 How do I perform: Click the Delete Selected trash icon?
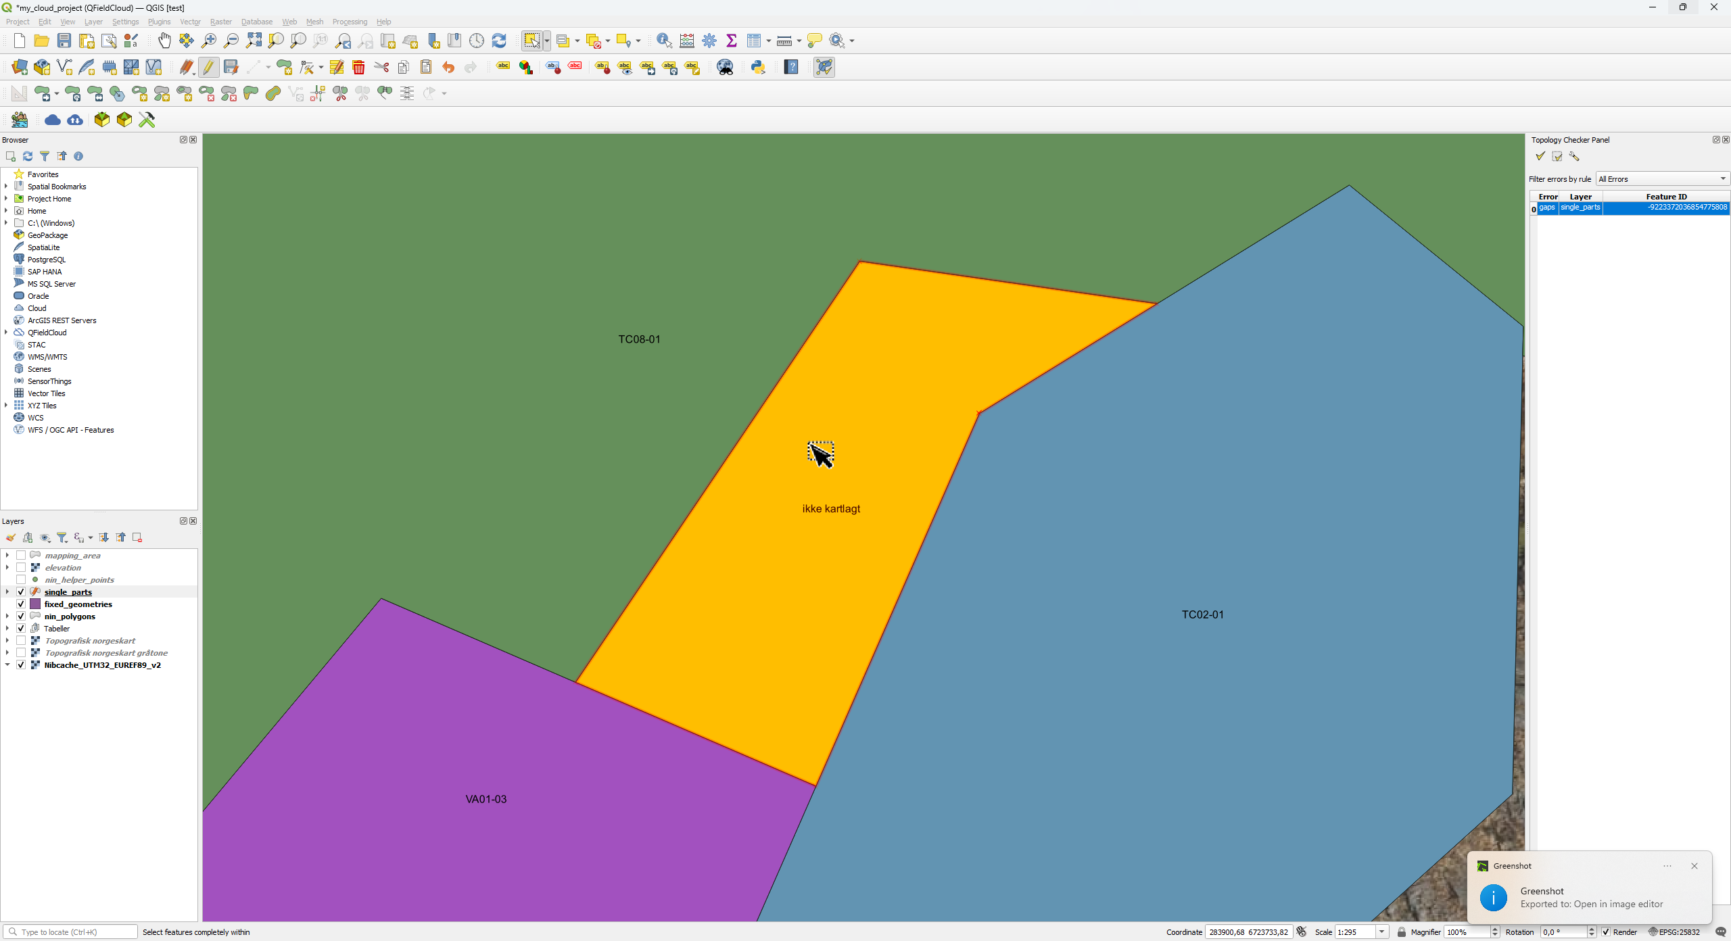coord(358,67)
